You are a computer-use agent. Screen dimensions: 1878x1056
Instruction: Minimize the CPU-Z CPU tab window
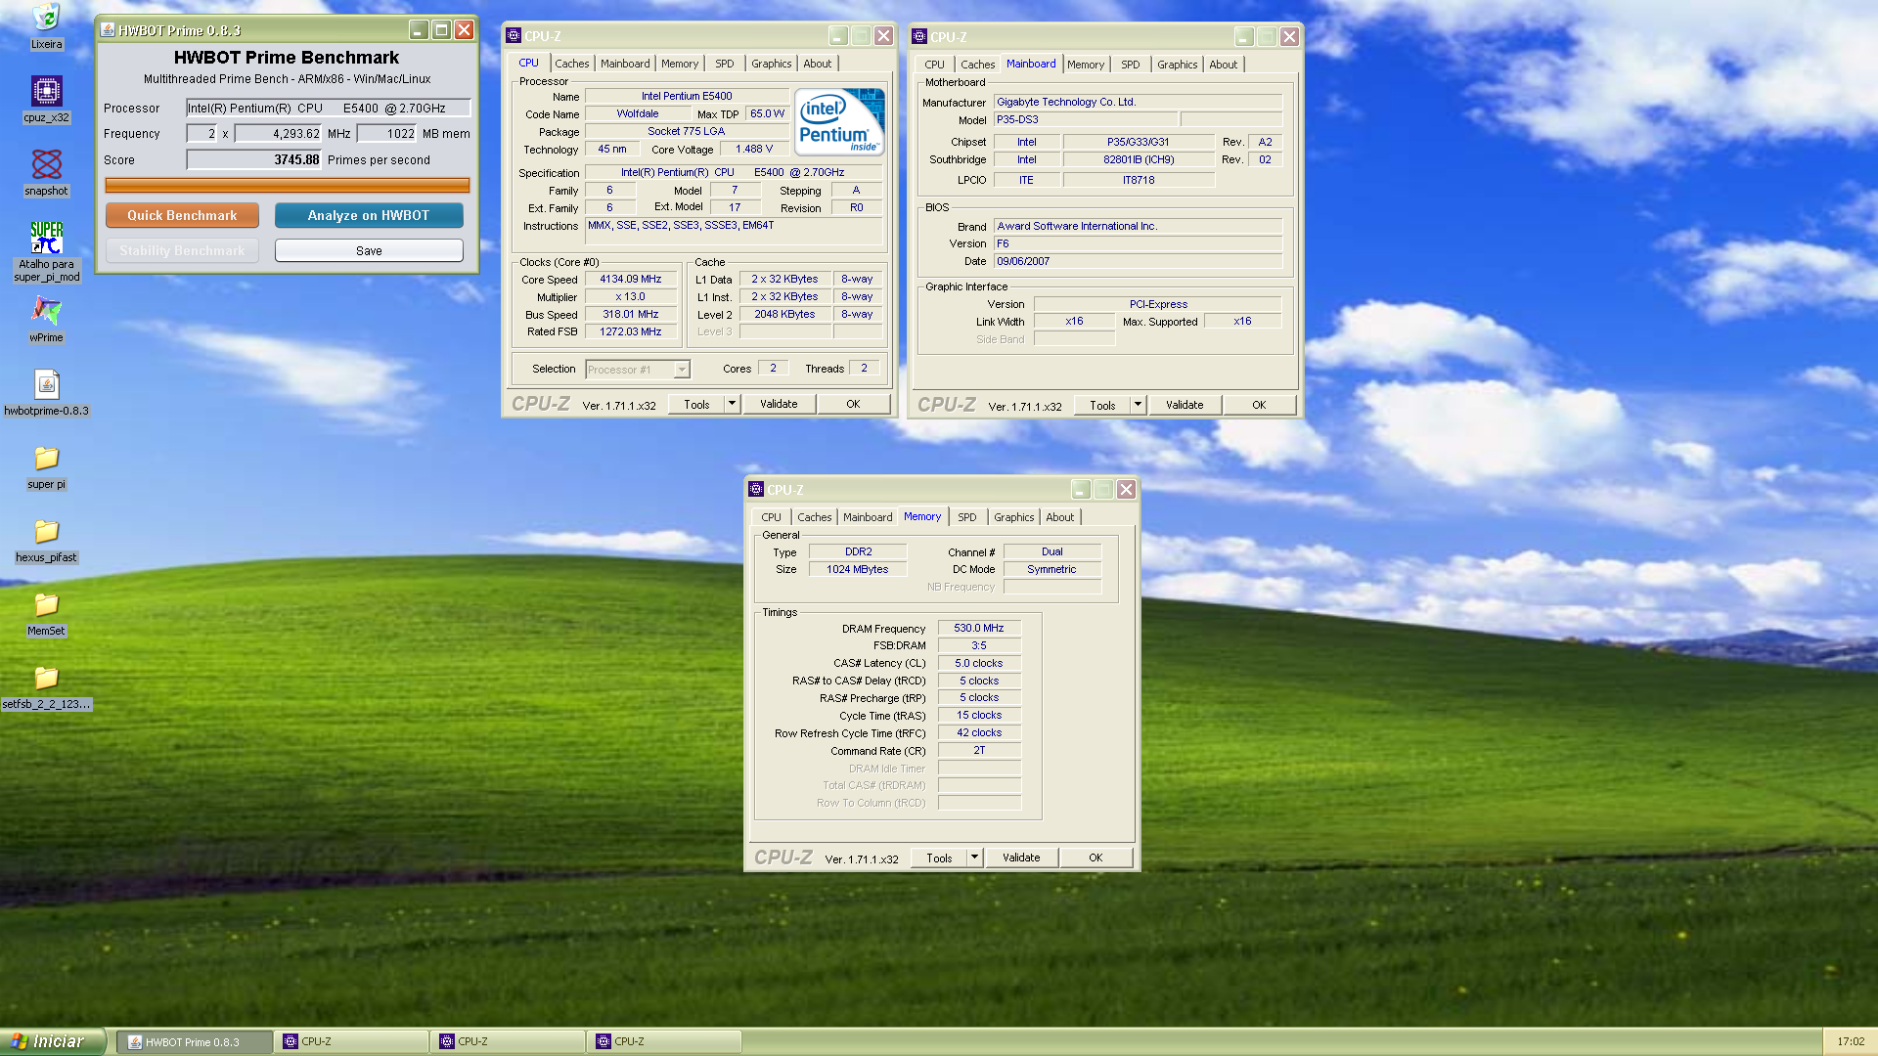pos(837,36)
